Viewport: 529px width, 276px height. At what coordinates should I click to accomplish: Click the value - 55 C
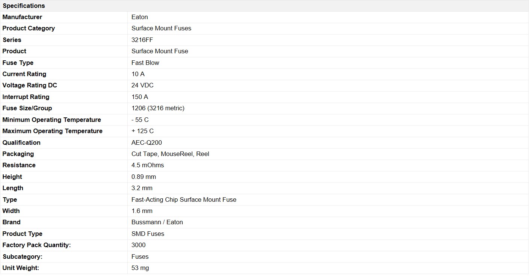click(140, 120)
